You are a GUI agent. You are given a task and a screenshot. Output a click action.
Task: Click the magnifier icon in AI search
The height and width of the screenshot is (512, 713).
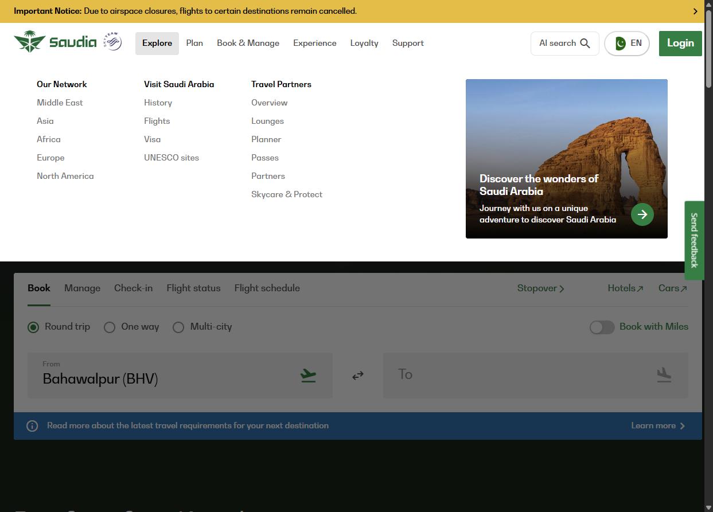(x=585, y=44)
